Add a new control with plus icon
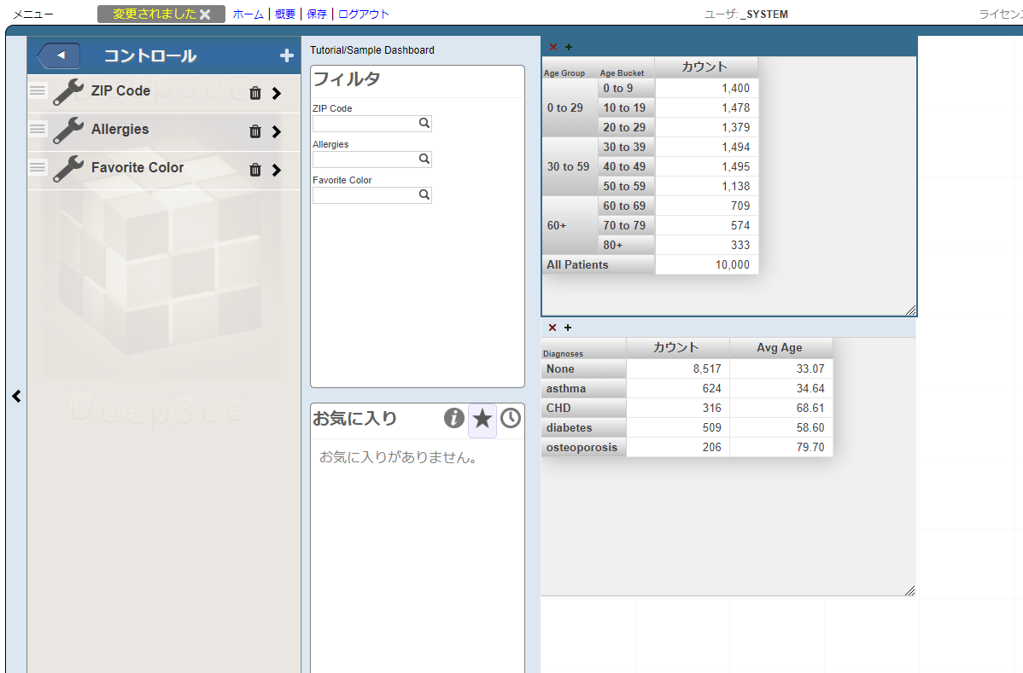The width and height of the screenshot is (1023, 673). [x=286, y=56]
